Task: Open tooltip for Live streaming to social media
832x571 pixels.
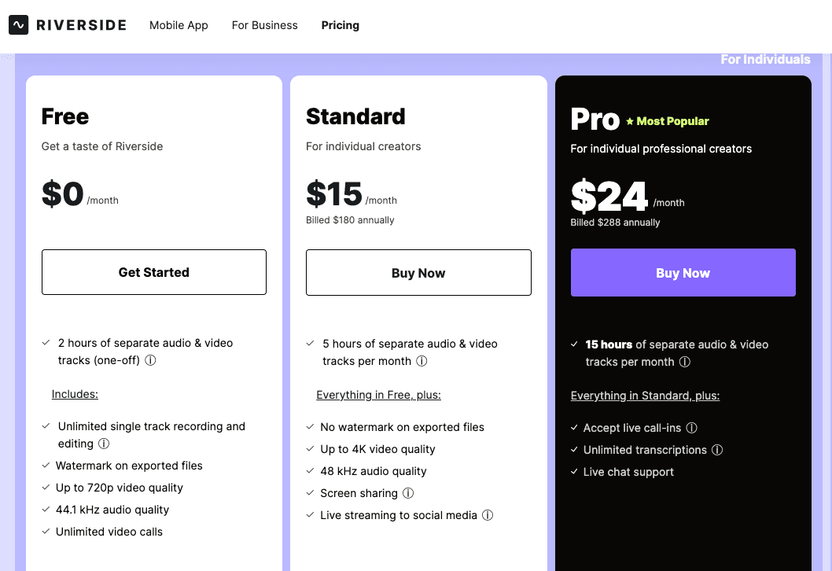Action: (488, 515)
